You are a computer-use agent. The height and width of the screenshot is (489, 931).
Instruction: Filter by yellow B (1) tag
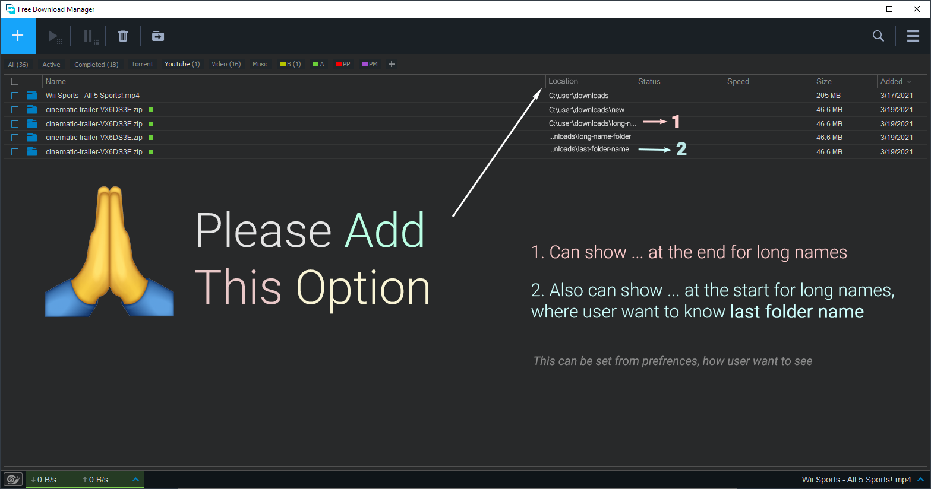[x=291, y=64]
